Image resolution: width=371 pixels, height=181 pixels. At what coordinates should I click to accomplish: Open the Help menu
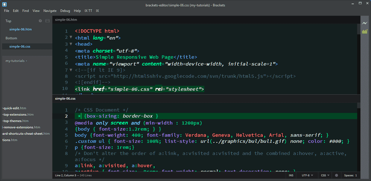click(x=77, y=11)
